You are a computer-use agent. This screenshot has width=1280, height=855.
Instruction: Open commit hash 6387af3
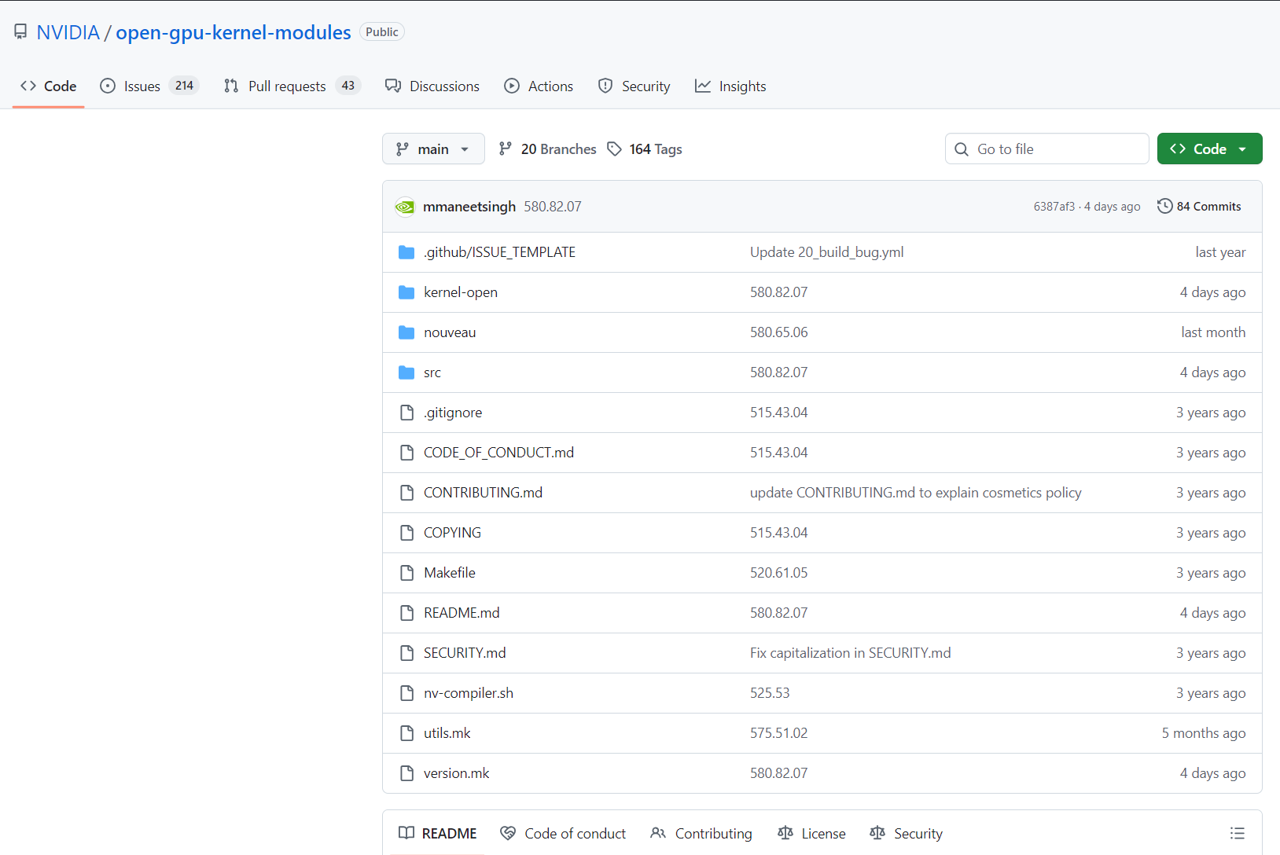(1054, 206)
